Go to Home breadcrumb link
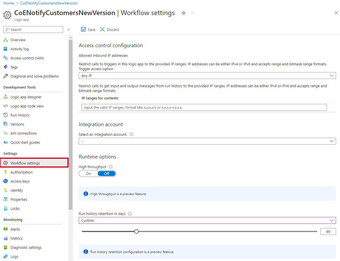 coord(9,3)
